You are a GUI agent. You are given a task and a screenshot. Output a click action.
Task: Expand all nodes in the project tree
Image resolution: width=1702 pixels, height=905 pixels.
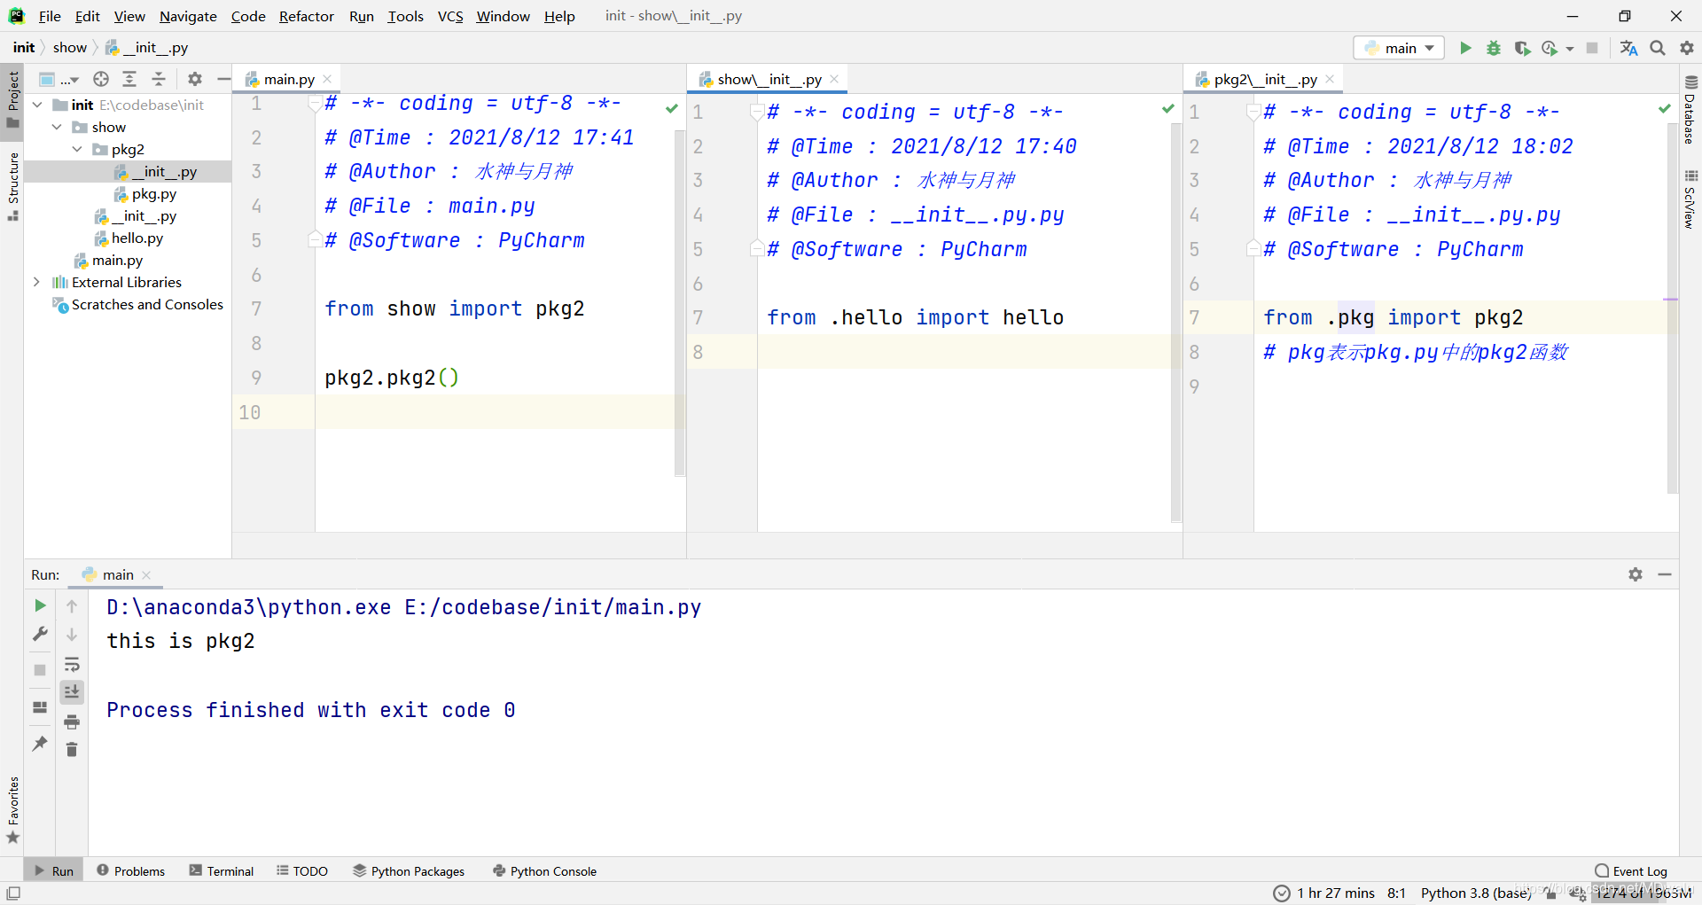tap(129, 79)
